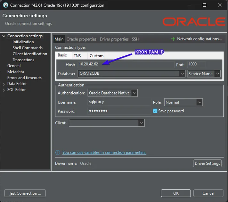Screen dimensions: 228x202
Task: Select the TNS connection type tab
Action: tap(77, 56)
